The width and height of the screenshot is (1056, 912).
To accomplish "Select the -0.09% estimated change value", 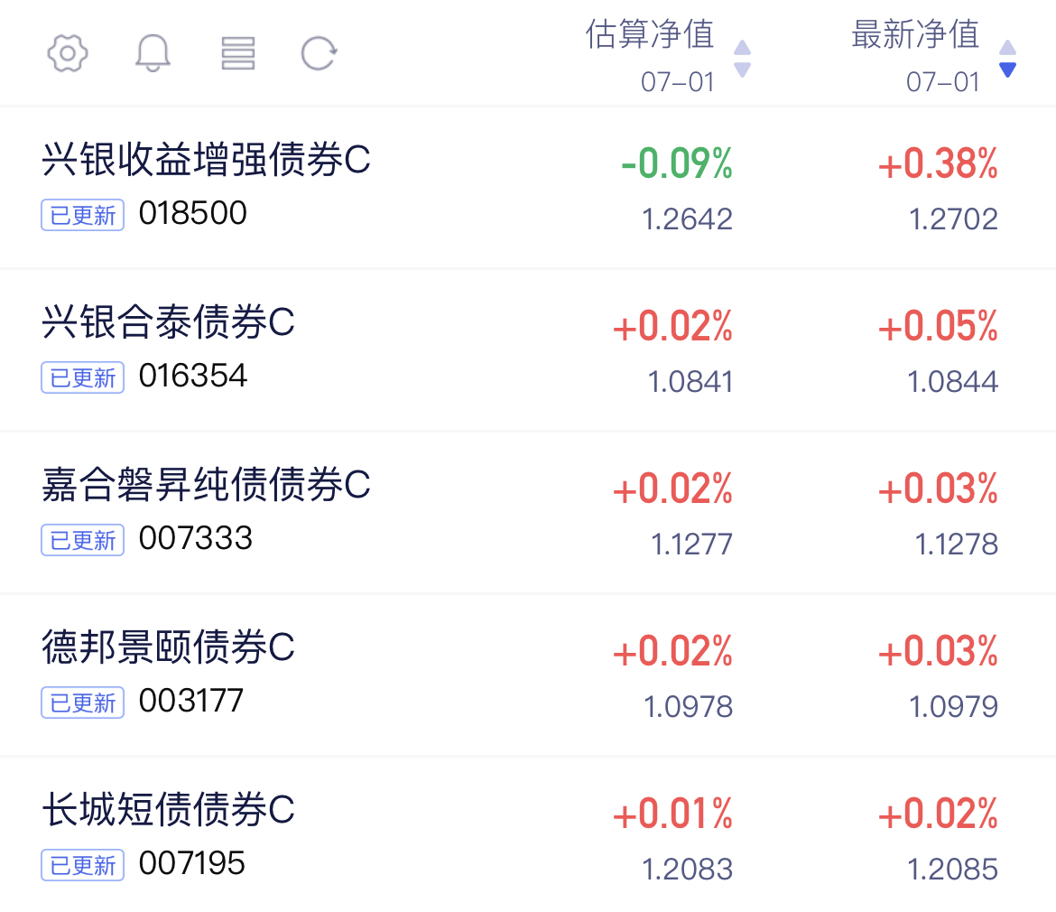I will point(676,163).
